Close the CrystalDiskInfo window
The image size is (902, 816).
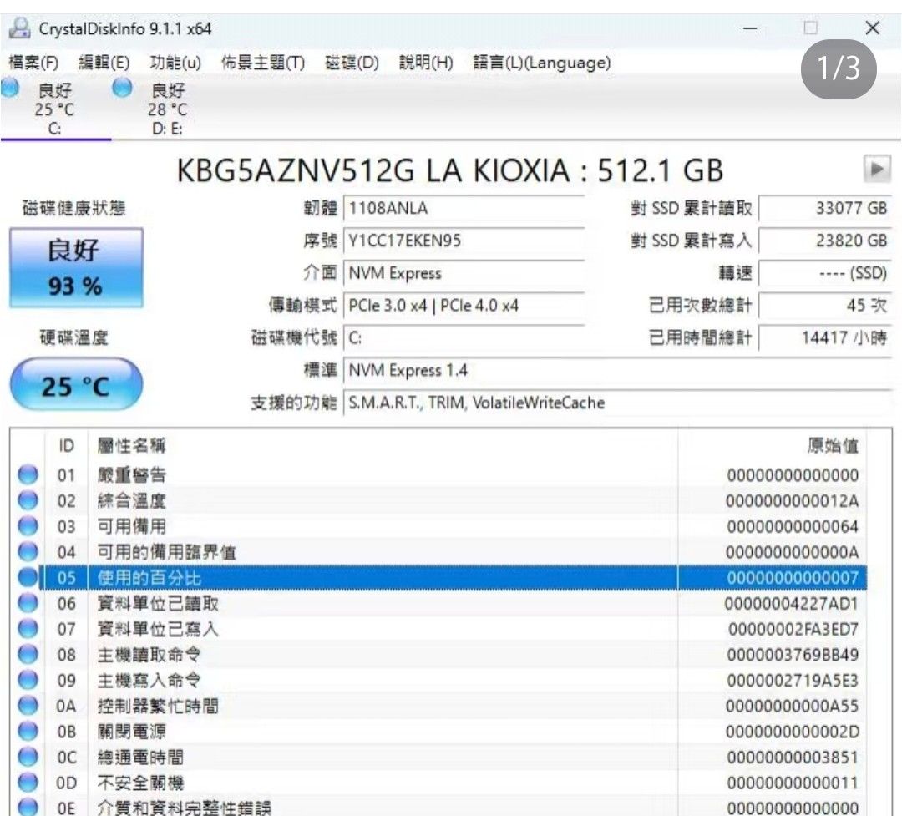[872, 28]
